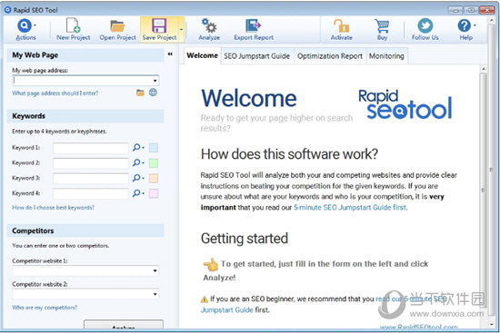Click 'What page address should I enter?' link
This screenshot has width=500, height=333.
pos(55,93)
